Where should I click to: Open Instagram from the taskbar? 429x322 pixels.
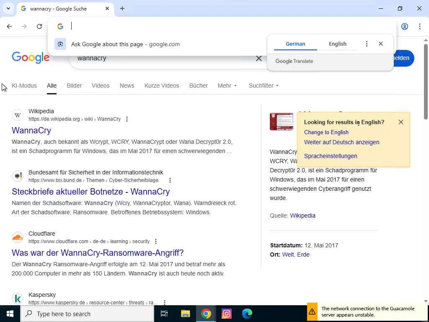226,314
